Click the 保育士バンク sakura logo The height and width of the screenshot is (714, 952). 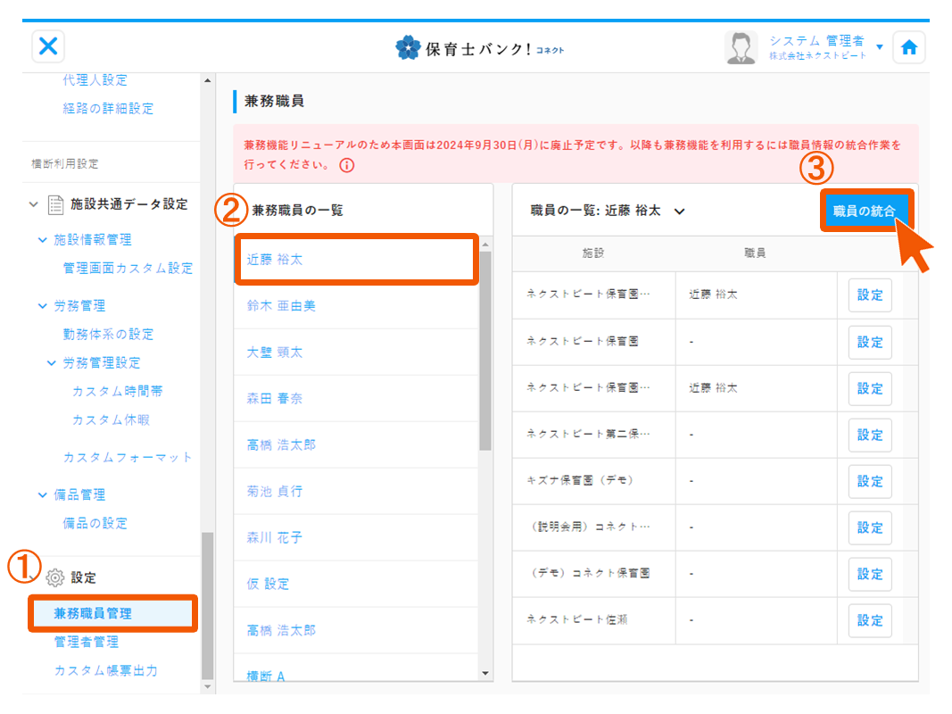[x=408, y=48]
